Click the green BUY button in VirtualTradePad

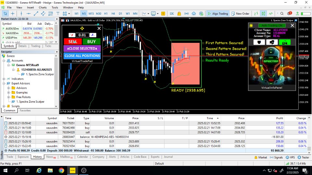(91, 42)
